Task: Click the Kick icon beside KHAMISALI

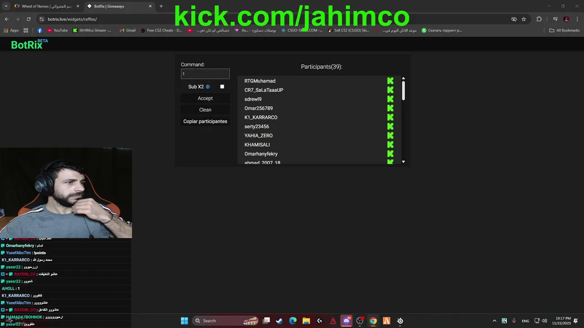Action: (390, 144)
